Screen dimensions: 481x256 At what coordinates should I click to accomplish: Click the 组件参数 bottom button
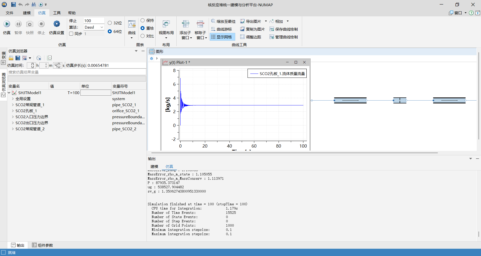tap(43, 245)
